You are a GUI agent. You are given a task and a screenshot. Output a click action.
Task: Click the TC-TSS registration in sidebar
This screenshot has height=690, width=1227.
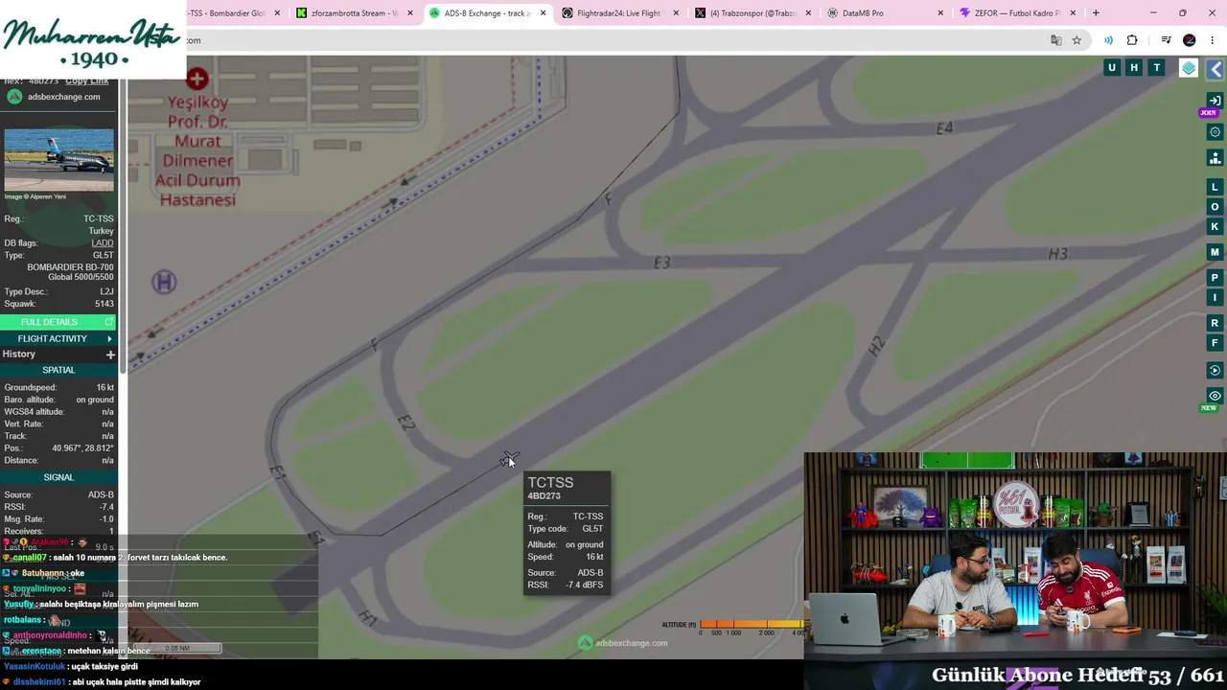point(98,219)
